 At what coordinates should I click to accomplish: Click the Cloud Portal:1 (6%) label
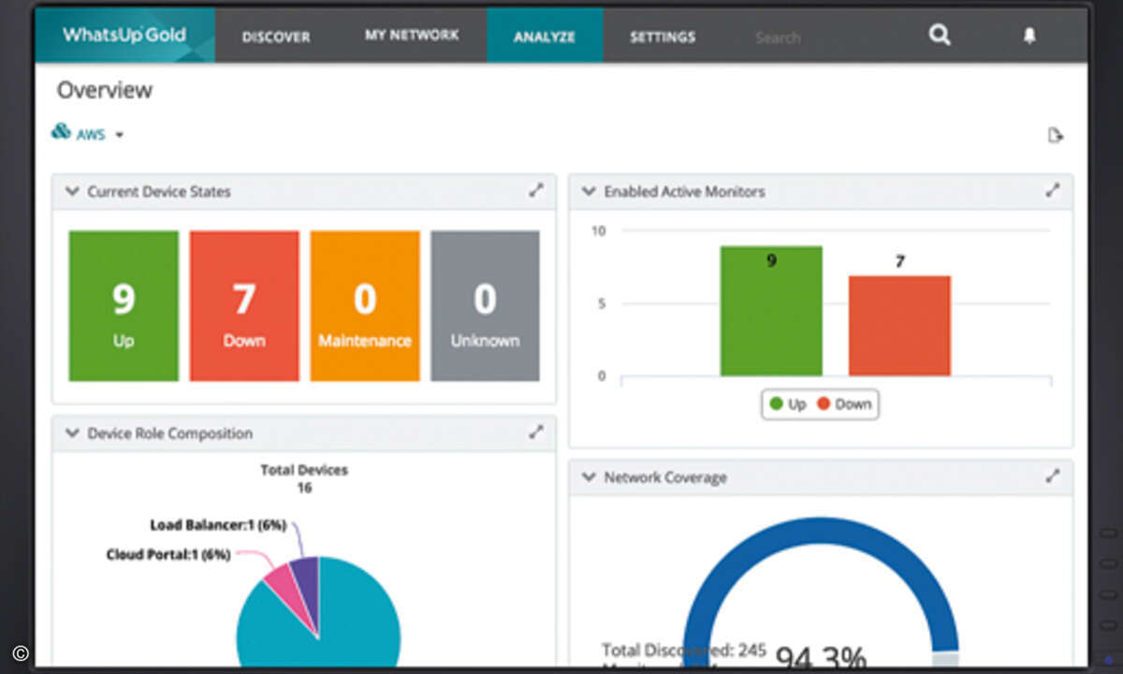coord(168,554)
